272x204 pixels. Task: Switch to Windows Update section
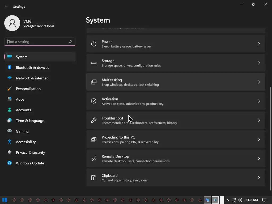tap(30, 163)
